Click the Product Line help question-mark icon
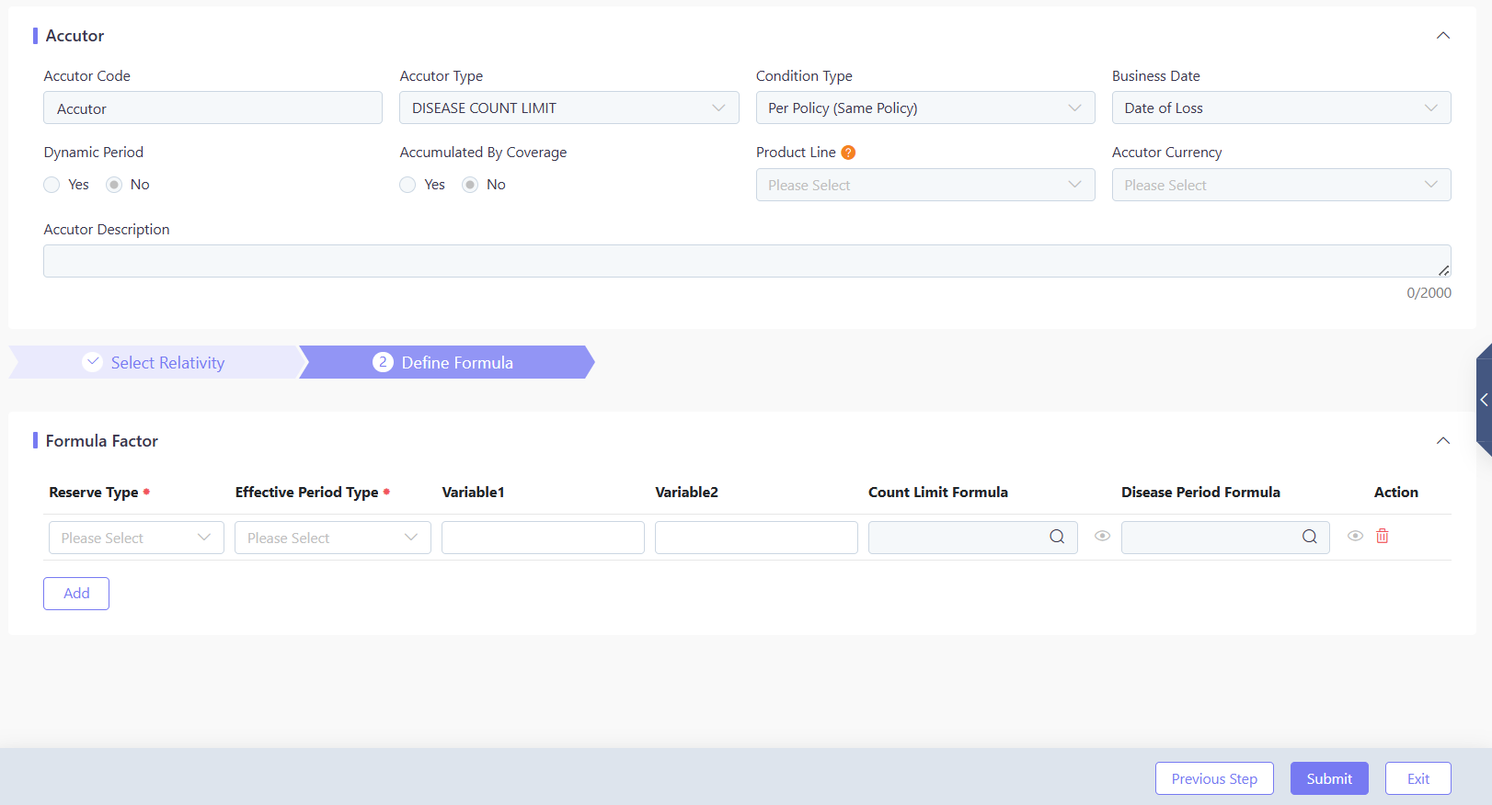1492x805 pixels. tap(848, 153)
